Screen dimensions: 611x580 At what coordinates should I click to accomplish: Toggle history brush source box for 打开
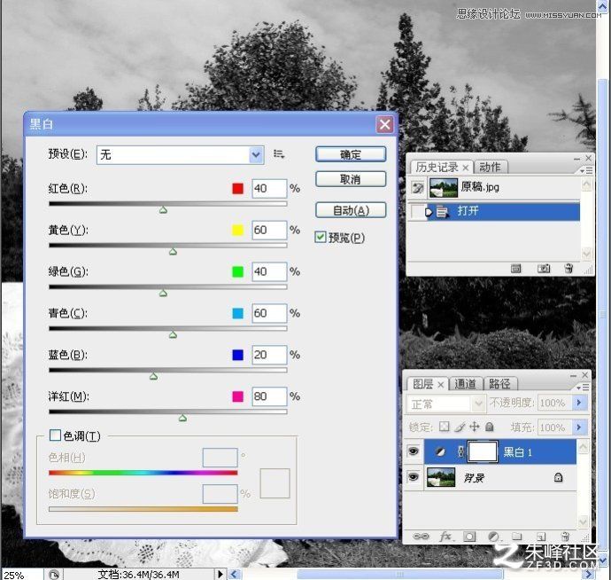point(418,212)
